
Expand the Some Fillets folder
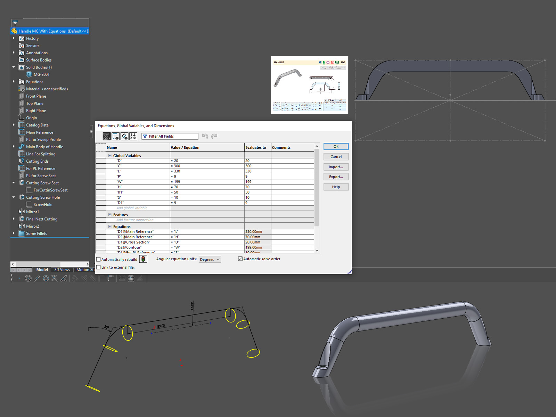click(x=14, y=233)
